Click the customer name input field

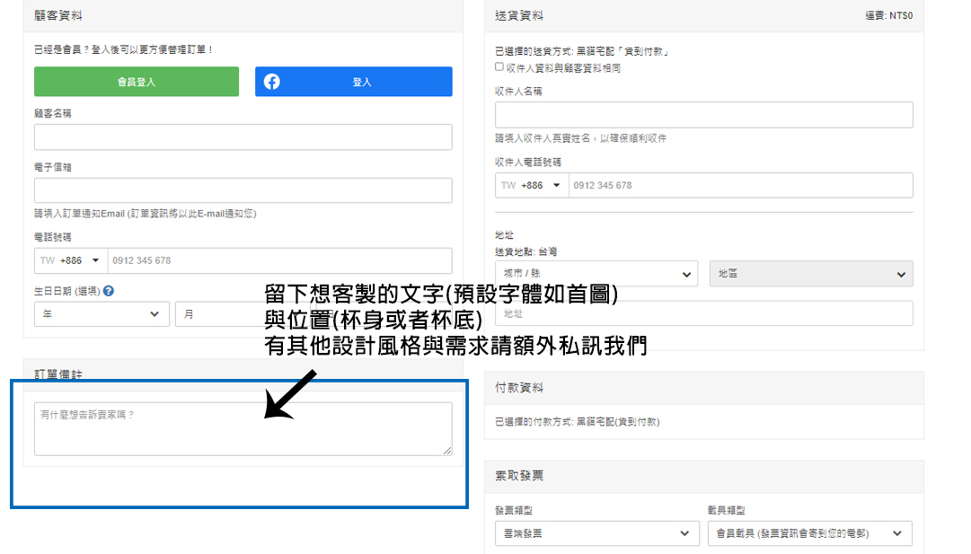click(243, 136)
